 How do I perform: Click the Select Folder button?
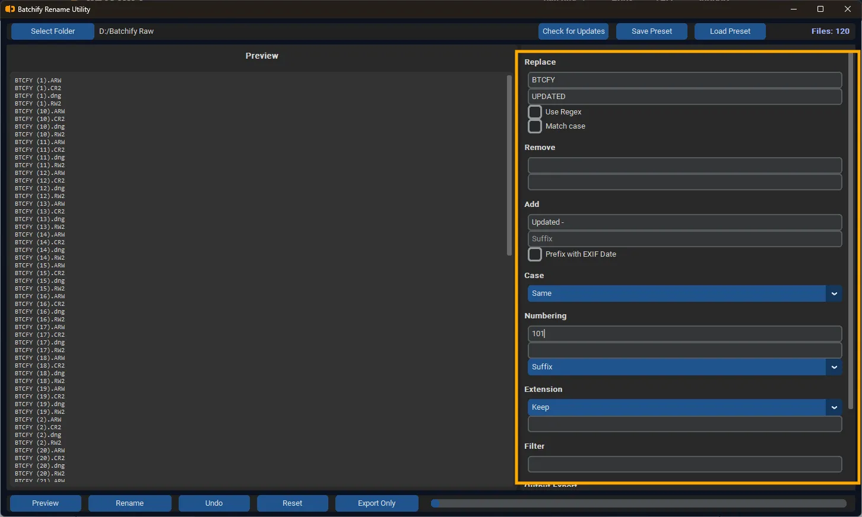52,31
